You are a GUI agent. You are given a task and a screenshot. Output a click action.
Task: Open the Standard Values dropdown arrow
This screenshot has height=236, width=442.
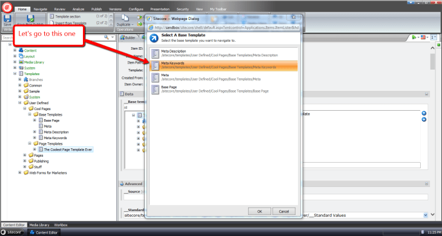pyautogui.click(x=426, y=215)
